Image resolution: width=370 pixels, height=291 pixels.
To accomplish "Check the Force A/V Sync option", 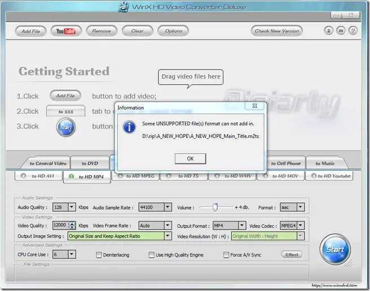I will point(226,255).
